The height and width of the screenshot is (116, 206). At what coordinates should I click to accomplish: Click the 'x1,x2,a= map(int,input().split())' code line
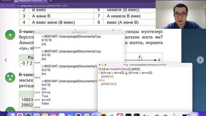[x=119, y=69]
